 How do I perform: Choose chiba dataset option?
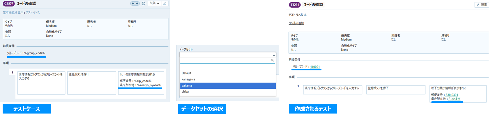(185, 92)
